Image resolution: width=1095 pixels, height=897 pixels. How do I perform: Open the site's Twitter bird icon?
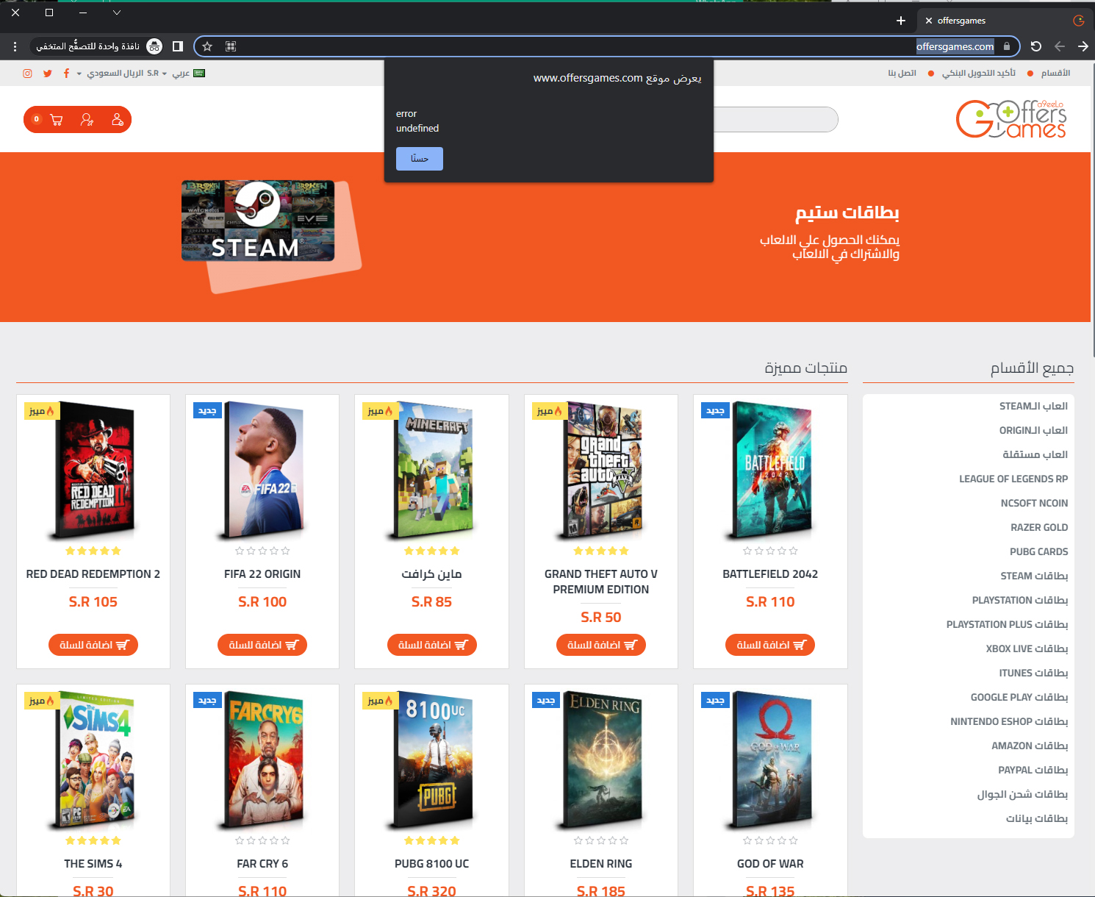pos(48,74)
